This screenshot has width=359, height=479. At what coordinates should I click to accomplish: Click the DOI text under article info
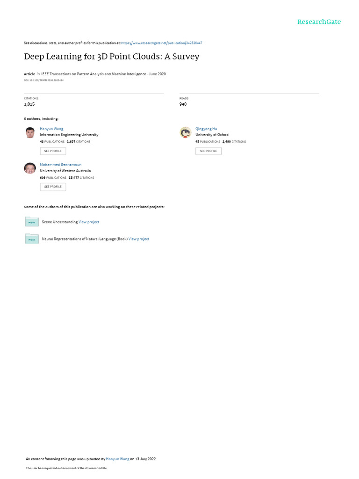[43, 80]
